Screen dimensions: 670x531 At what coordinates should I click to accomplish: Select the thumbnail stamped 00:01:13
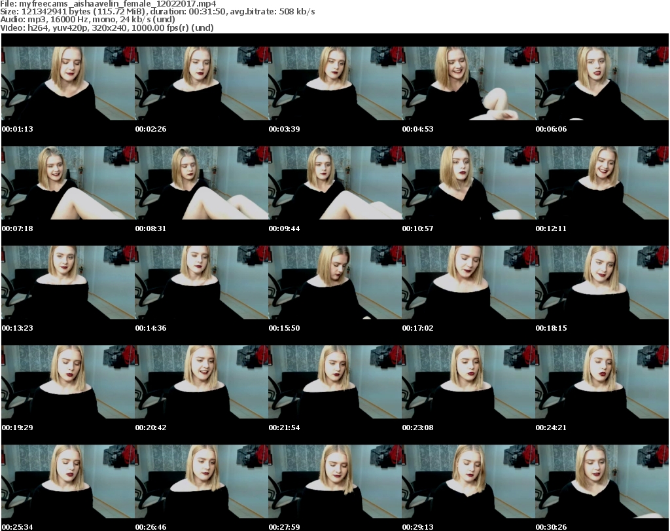point(68,83)
